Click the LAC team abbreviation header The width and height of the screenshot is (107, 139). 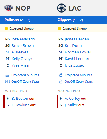tap(75, 8)
